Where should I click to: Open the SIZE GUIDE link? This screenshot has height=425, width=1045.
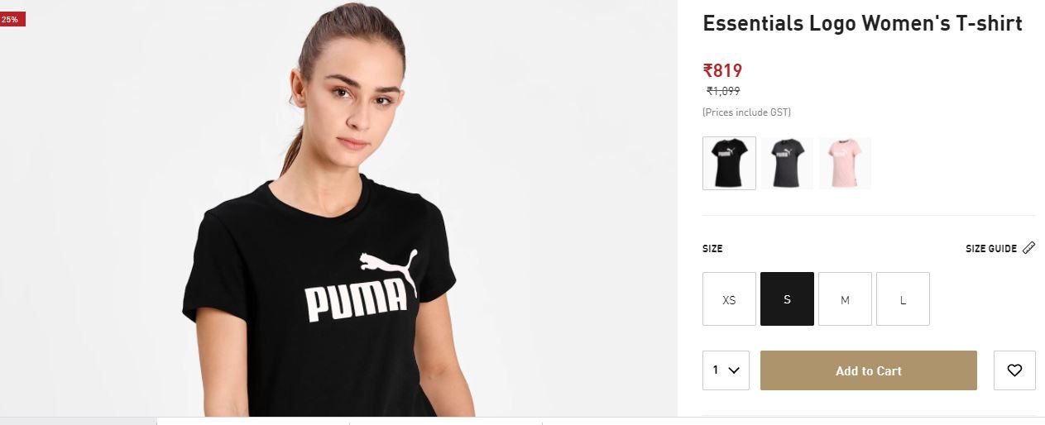991,249
